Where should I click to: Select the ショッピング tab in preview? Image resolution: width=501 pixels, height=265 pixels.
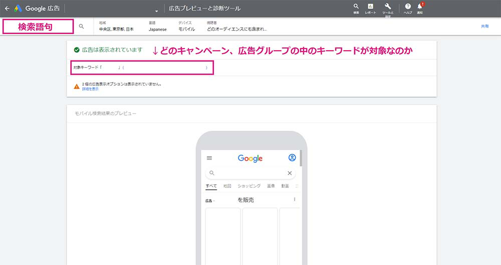249,186
